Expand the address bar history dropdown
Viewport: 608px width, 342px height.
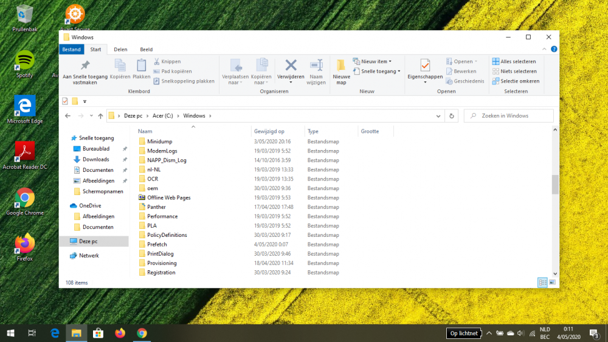[438, 115]
